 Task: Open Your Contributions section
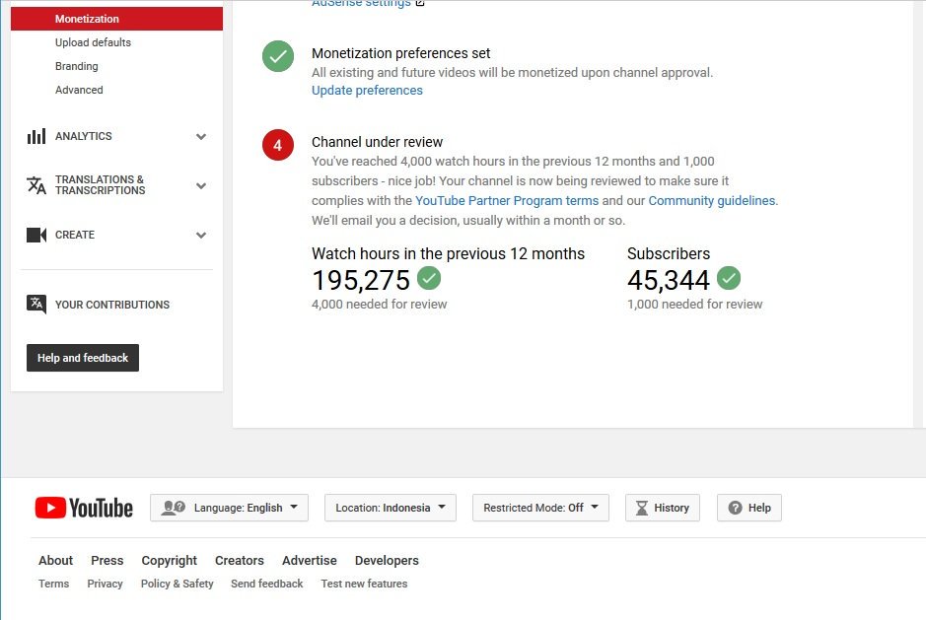coord(112,305)
